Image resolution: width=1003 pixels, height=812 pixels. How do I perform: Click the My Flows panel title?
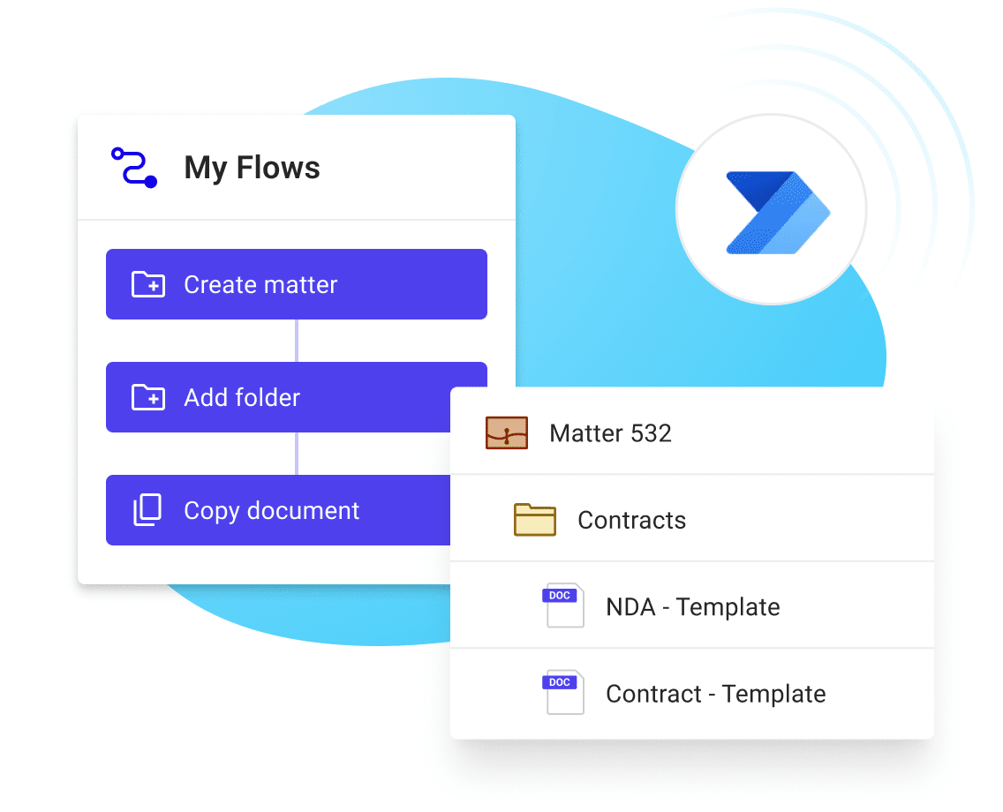(252, 168)
